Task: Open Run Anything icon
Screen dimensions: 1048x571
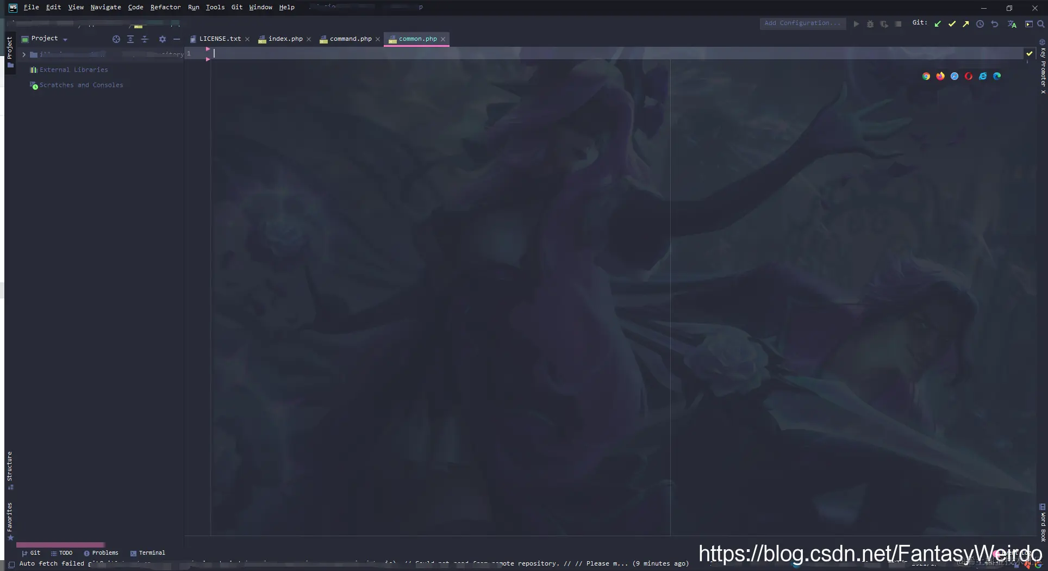Action: coord(1029,24)
